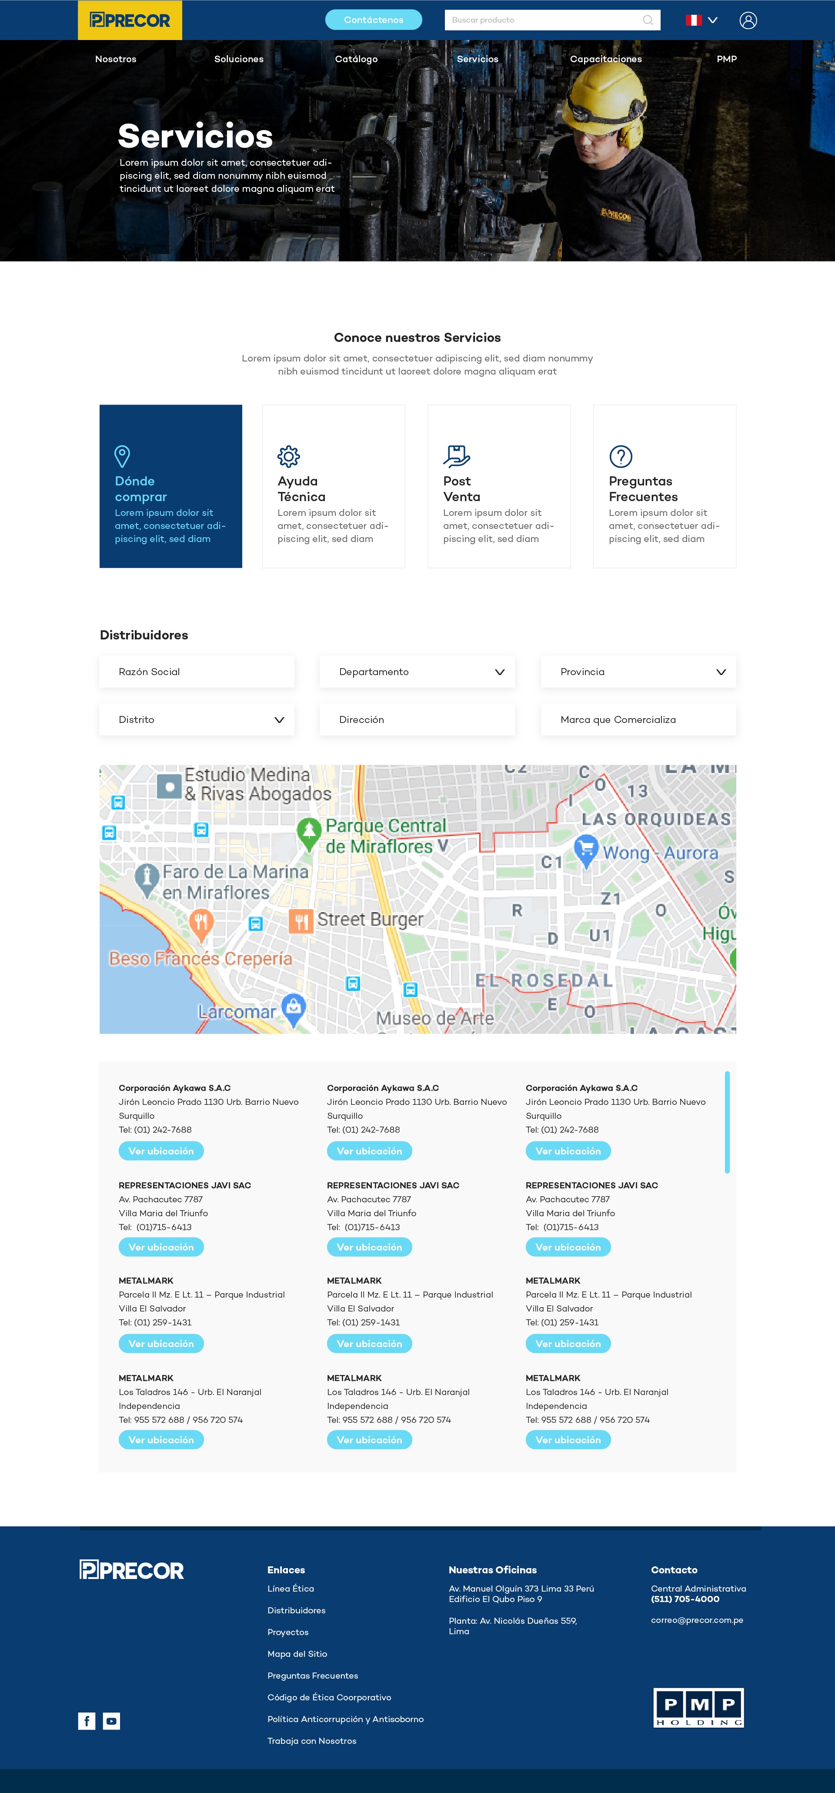Image resolution: width=835 pixels, height=1793 pixels.
Task: Click the correo@precor.com.pe email link
Action: (x=697, y=1620)
